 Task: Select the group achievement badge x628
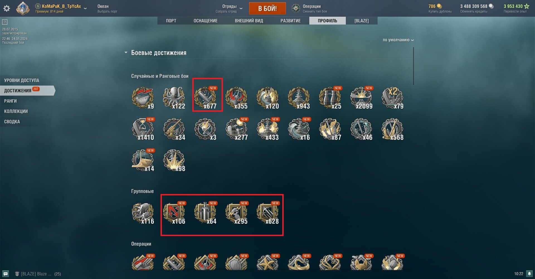pos(267,213)
